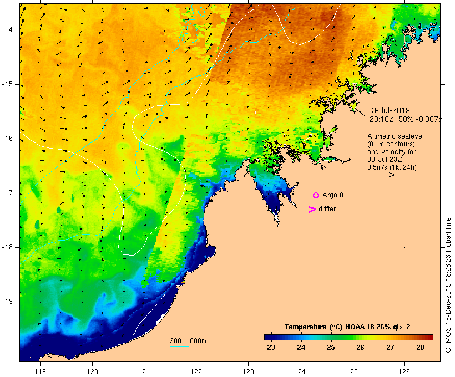Click the colorbar value 27

390,348
